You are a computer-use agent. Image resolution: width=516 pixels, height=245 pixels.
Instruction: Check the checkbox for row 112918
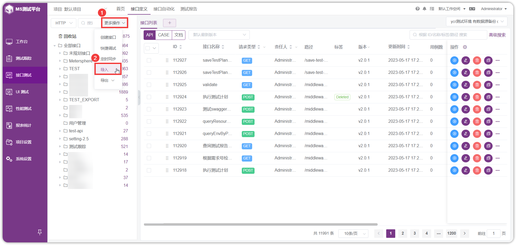[149, 170]
